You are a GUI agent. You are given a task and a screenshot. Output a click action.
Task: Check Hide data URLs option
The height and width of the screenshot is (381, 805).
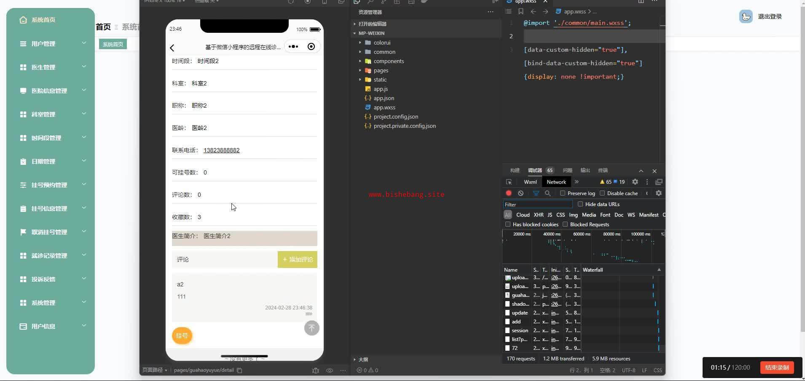pos(580,204)
